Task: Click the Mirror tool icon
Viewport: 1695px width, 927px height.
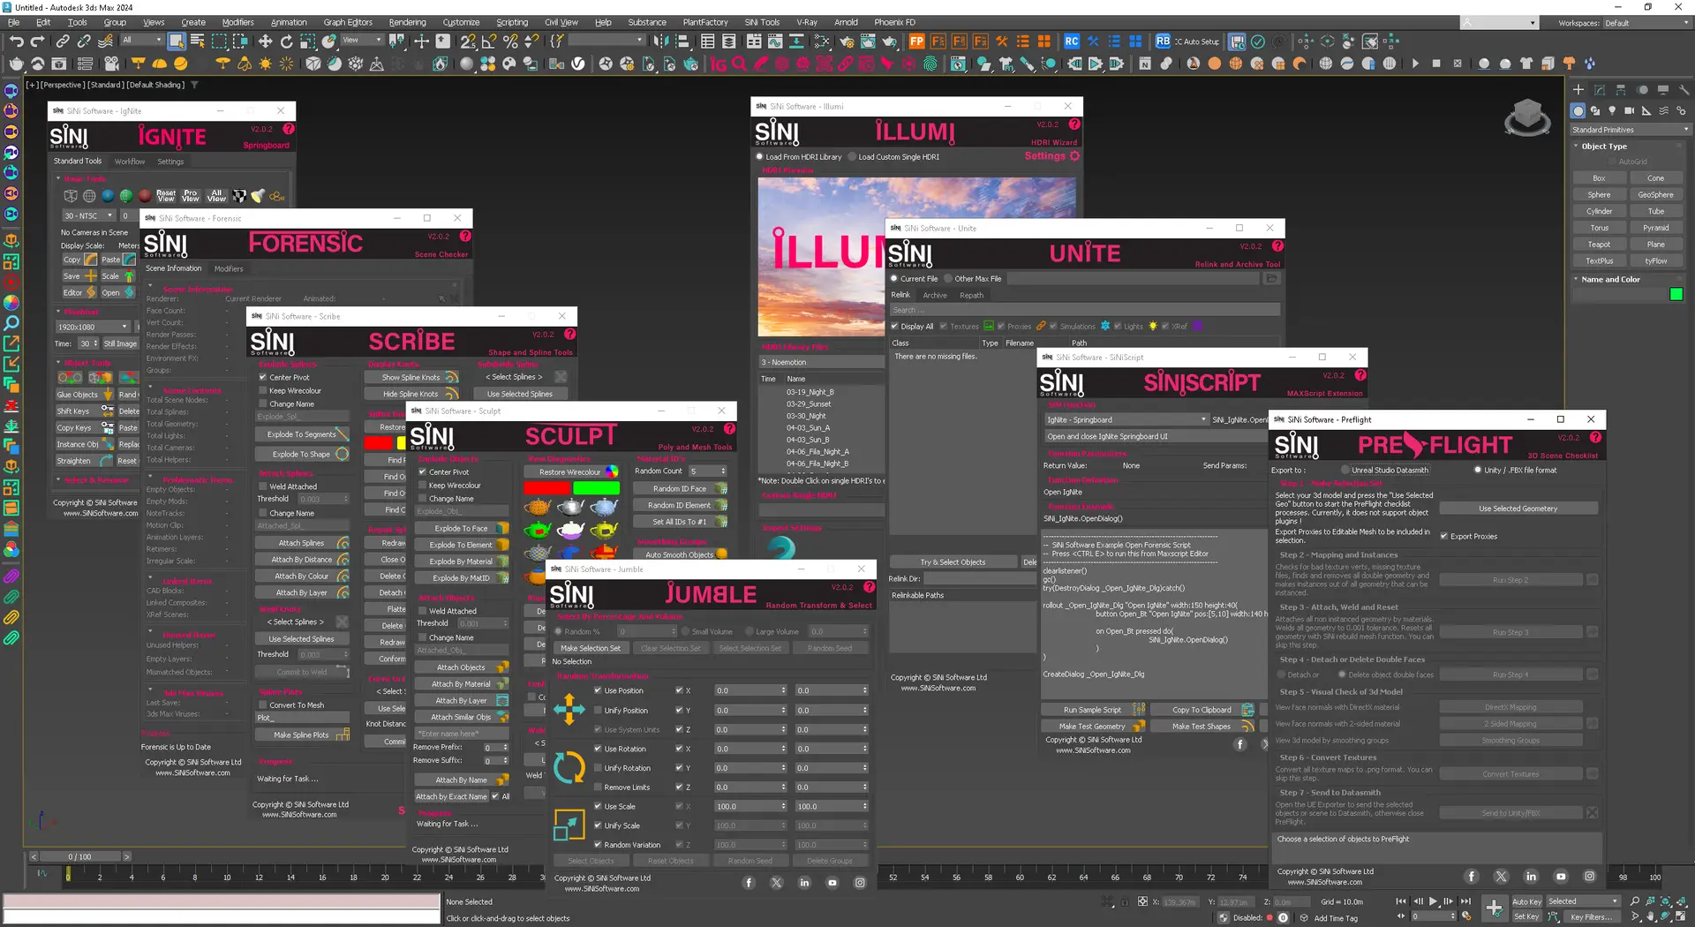Action: click(661, 41)
